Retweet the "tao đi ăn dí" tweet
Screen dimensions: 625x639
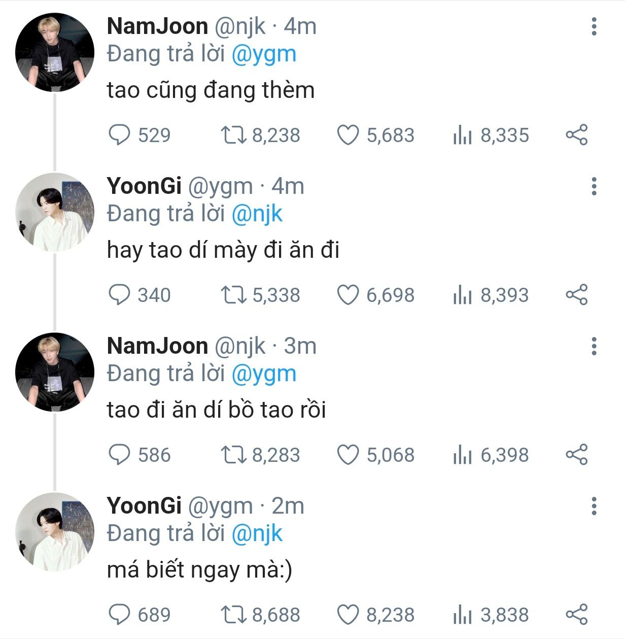point(234,455)
